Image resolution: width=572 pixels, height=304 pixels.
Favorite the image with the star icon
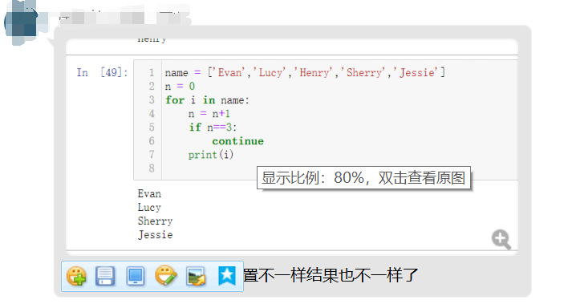tap(227, 276)
